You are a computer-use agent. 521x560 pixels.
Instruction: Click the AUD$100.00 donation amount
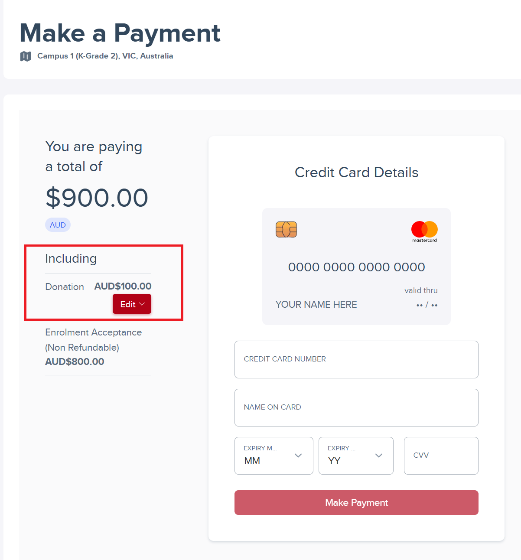(123, 286)
